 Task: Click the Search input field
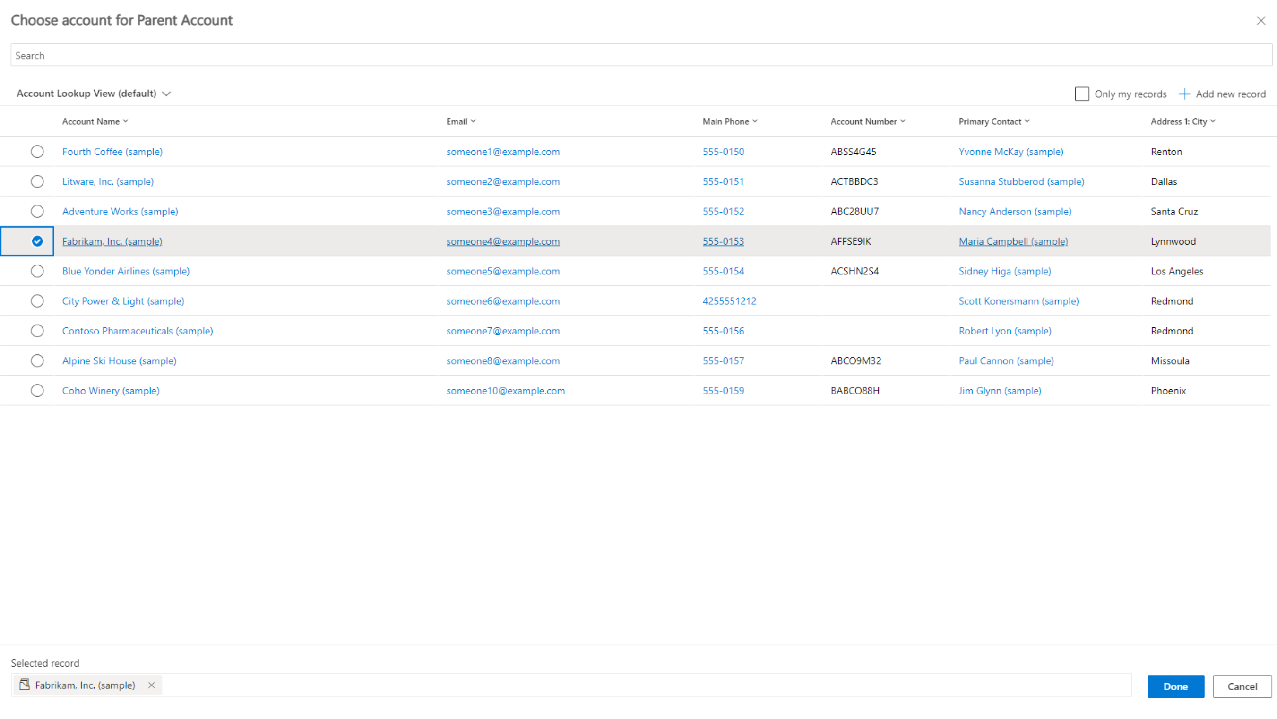(638, 55)
